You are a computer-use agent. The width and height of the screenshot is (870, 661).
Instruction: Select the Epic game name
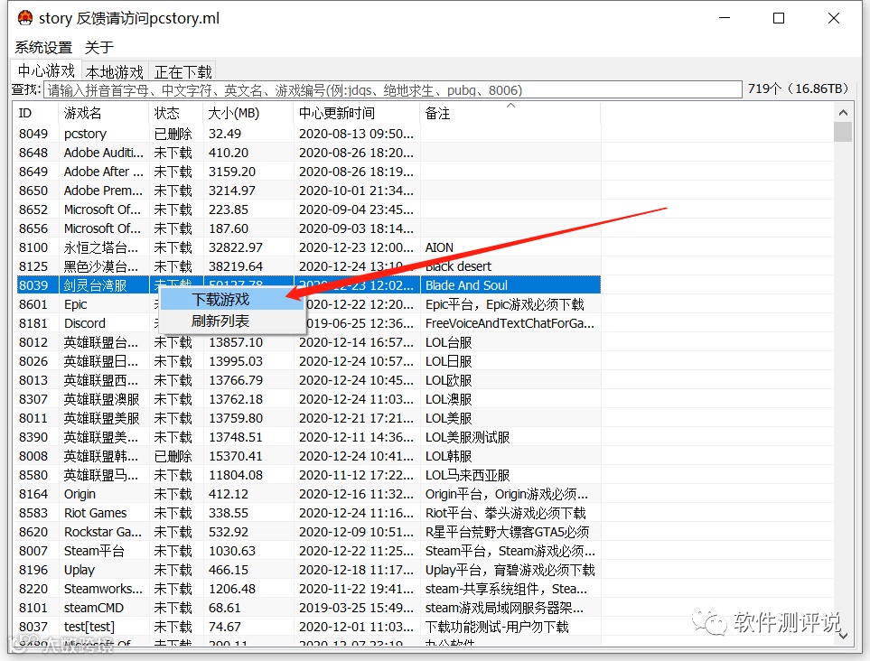coord(76,304)
